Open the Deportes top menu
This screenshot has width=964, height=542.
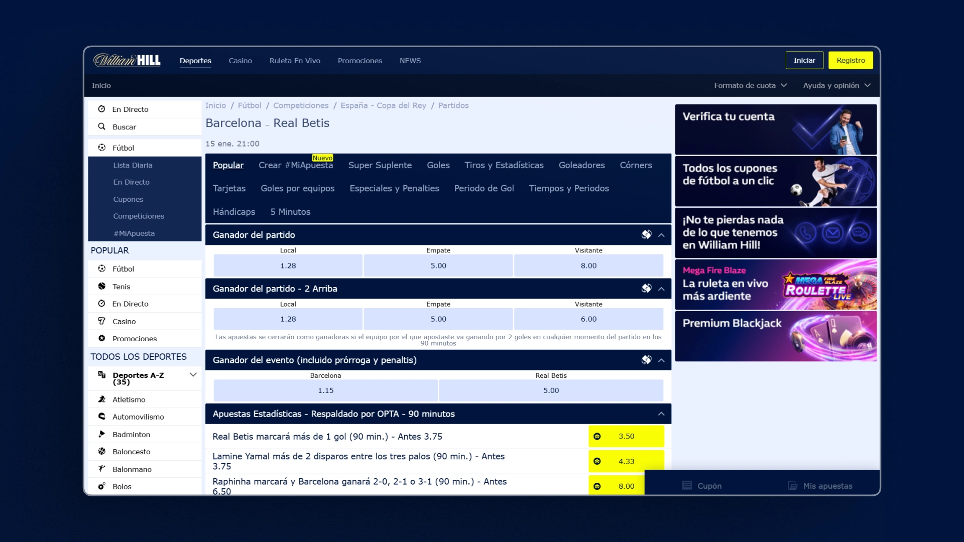[x=195, y=61]
